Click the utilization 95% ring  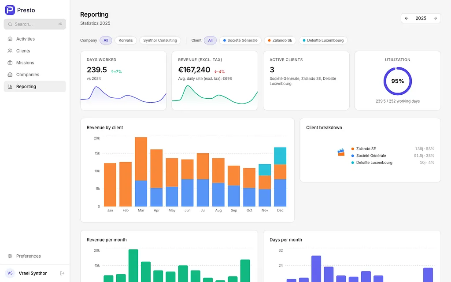tap(398, 81)
